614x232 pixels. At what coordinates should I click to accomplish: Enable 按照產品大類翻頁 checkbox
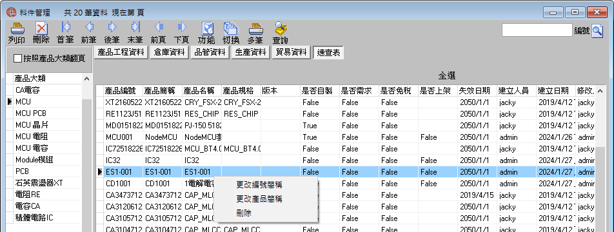[x=18, y=59]
